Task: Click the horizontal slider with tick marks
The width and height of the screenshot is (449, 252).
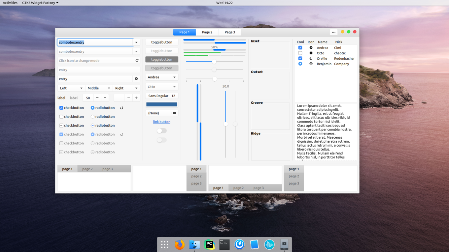Action: point(215,79)
